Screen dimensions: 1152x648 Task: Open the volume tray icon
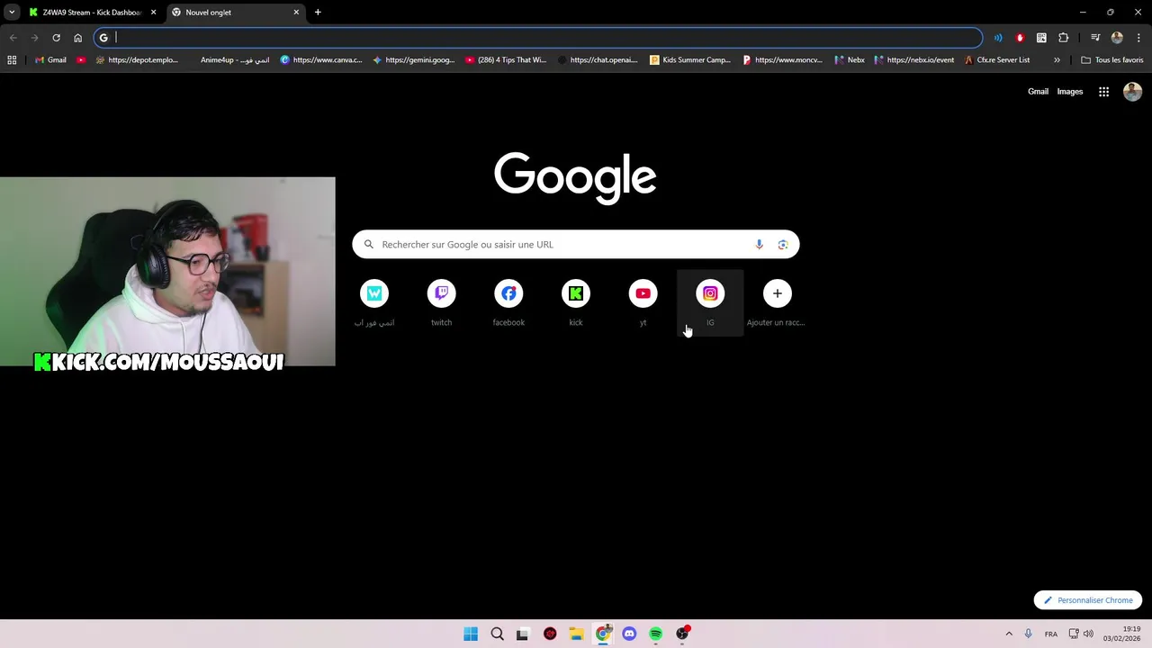click(1088, 634)
